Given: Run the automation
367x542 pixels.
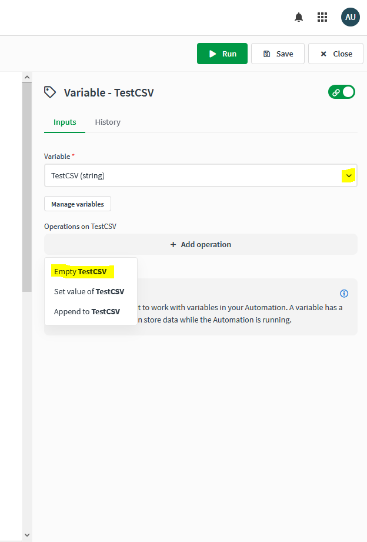Looking at the screenshot, I should point(222,54).
